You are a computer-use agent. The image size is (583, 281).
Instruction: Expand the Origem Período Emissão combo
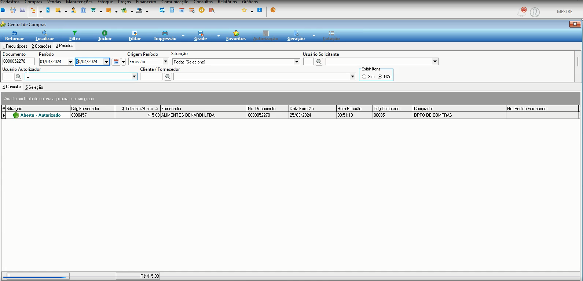tap(165, 62)
